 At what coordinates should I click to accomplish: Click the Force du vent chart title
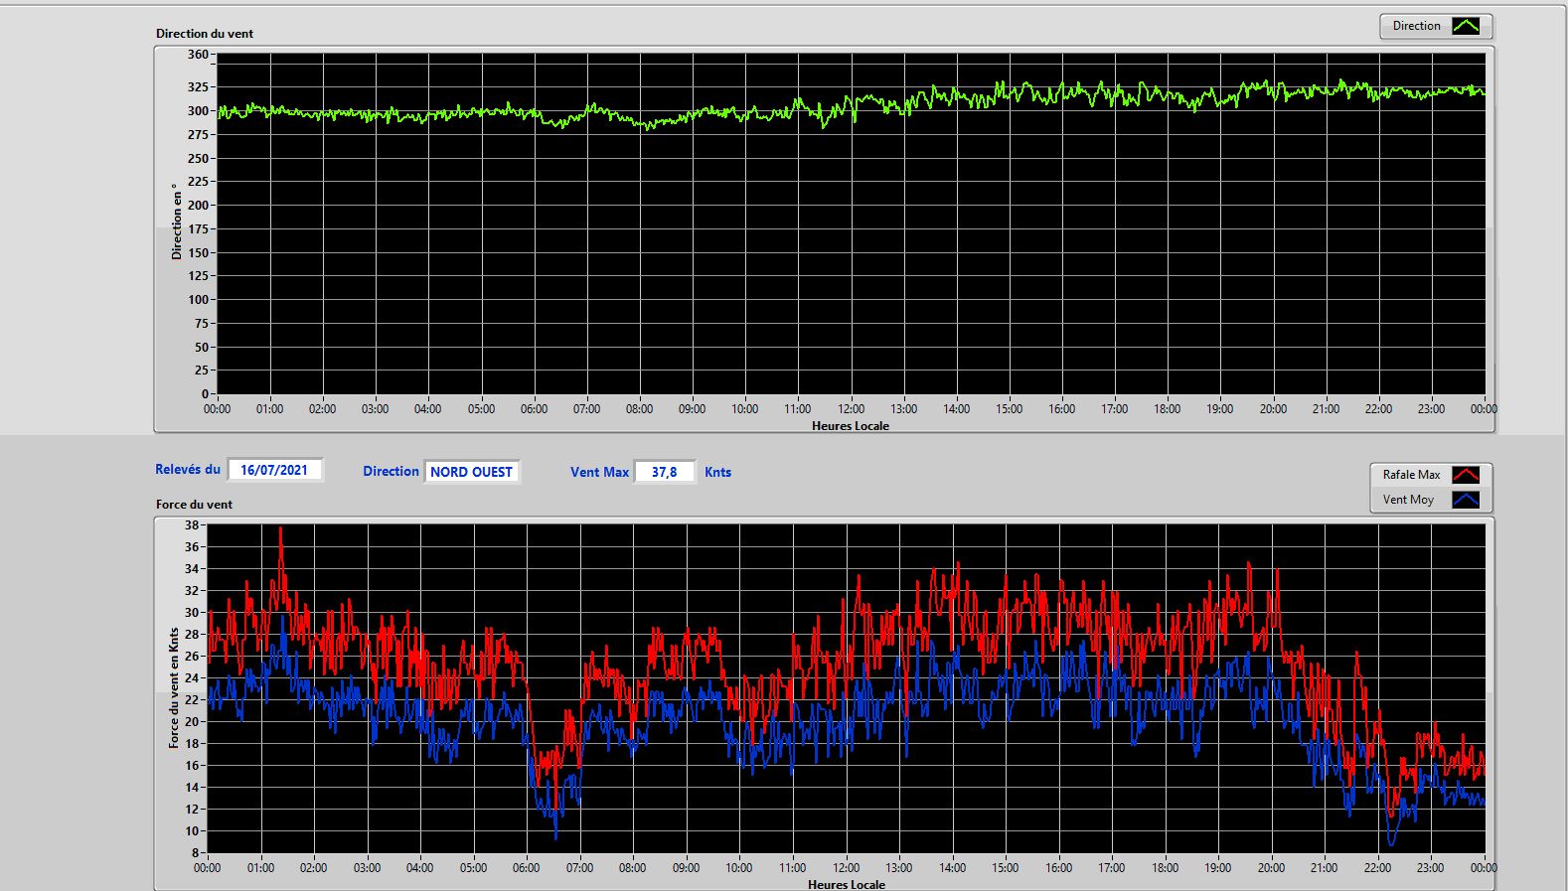(194, 505)
